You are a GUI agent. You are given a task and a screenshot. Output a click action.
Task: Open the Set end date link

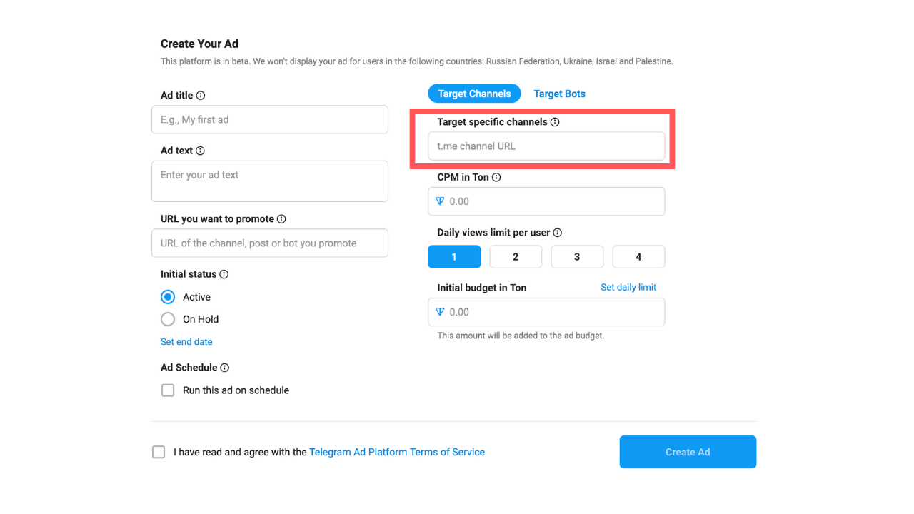pyautogui.click(x=186, y=342)
